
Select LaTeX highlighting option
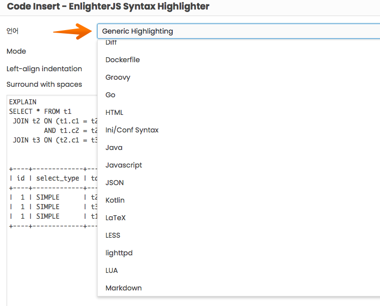(x=239, y=218)
